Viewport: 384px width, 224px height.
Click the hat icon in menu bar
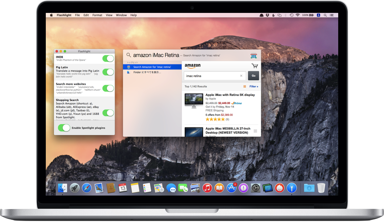tap(262, 15)
